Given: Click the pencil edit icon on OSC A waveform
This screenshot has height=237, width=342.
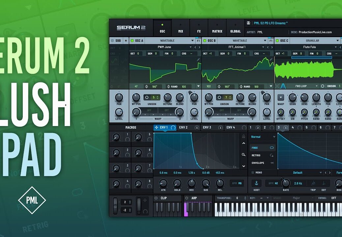Looking at the screenshot, I should click(198, 60).
